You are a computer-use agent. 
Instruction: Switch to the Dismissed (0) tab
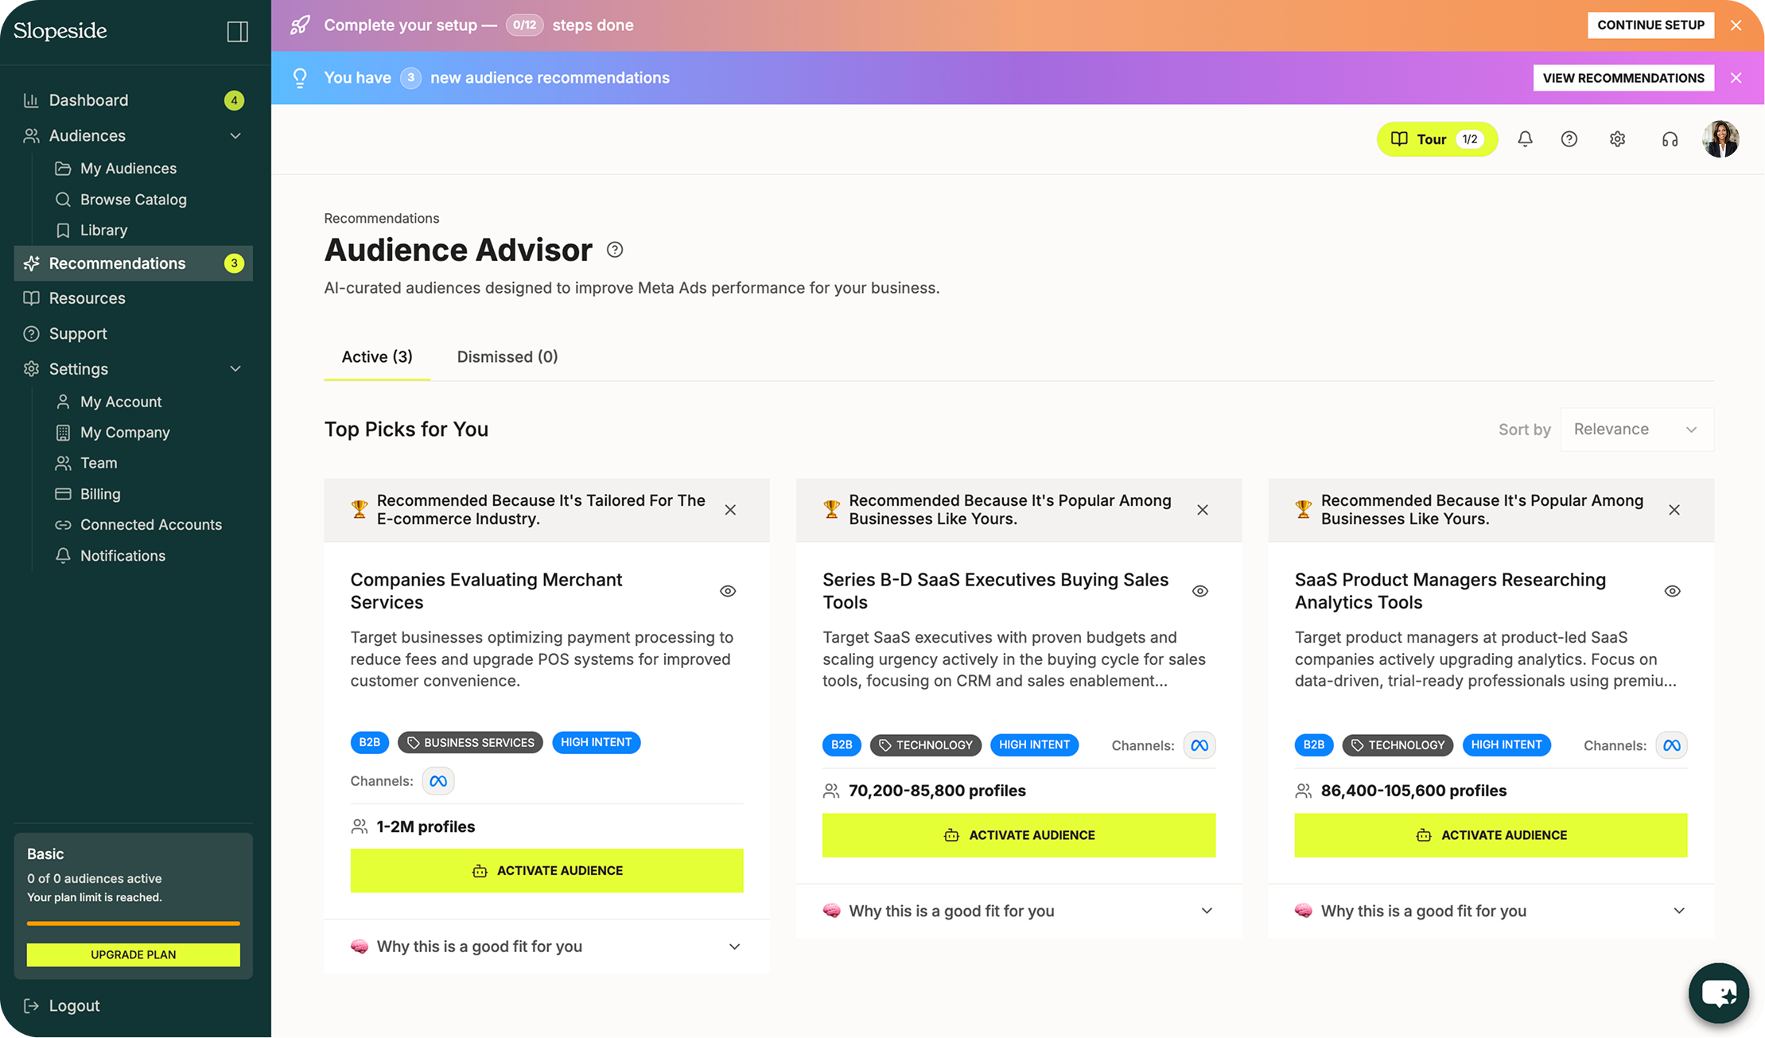507,357
